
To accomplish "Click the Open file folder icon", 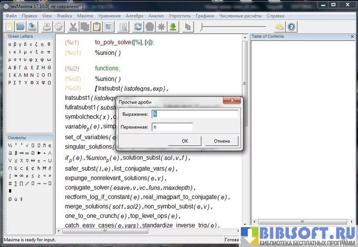I will pos(20,27).
